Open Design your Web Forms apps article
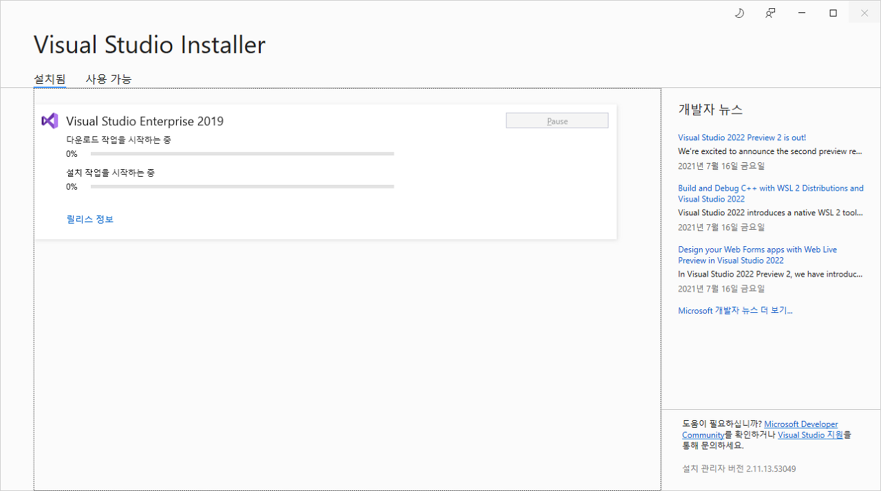The width and height of the screenshot is (881, 491). pos(757,255)
